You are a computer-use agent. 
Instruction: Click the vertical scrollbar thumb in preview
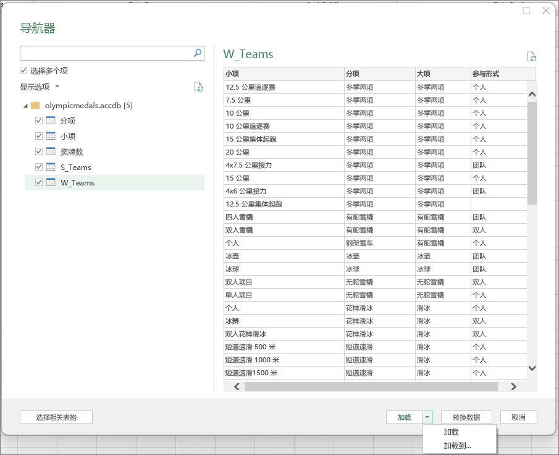coord(532,153)
